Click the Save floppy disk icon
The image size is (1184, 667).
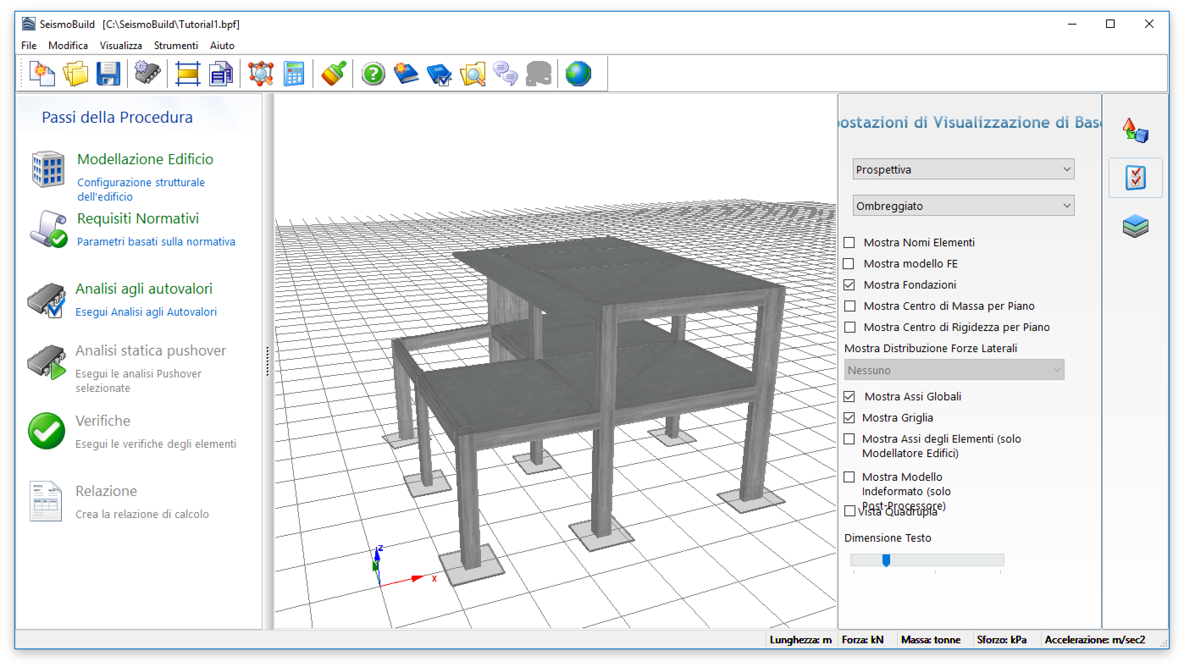click(108, 74)
